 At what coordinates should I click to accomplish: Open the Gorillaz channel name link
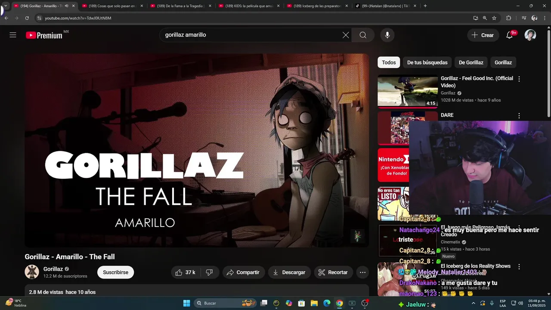pos(53,269)
